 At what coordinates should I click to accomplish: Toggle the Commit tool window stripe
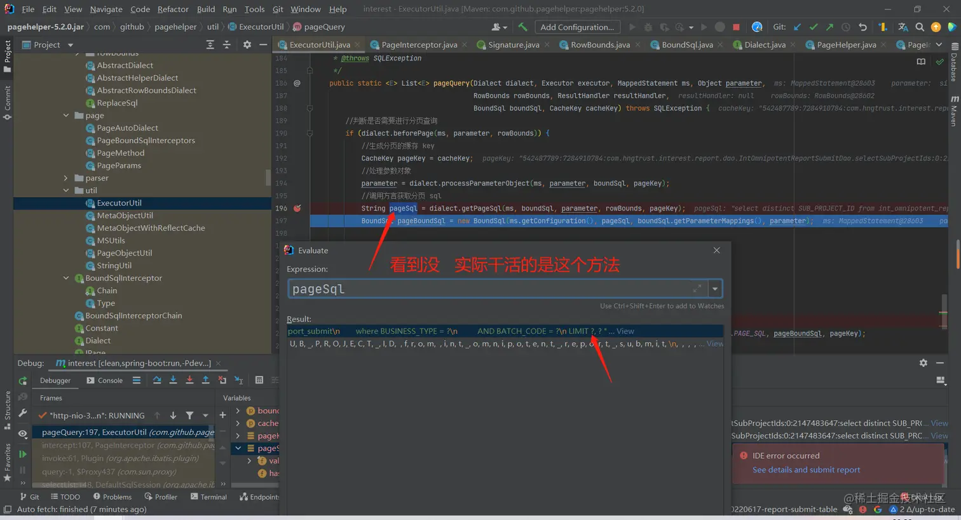click(8, 102)
